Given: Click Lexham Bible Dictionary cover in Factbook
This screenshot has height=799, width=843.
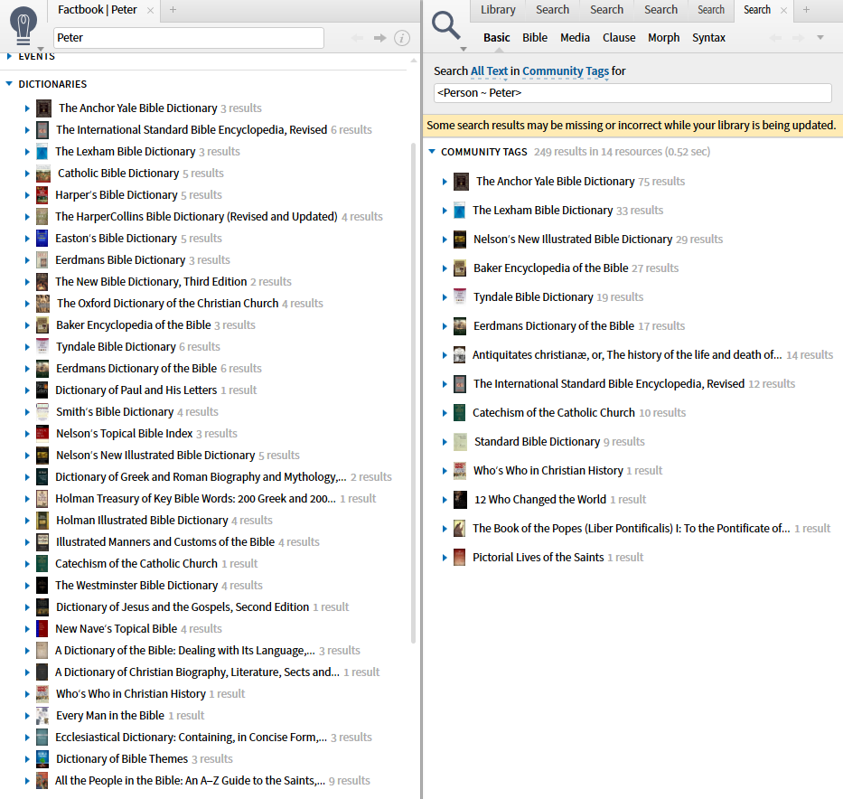Looking at the screenshot, I should (42, 152).
